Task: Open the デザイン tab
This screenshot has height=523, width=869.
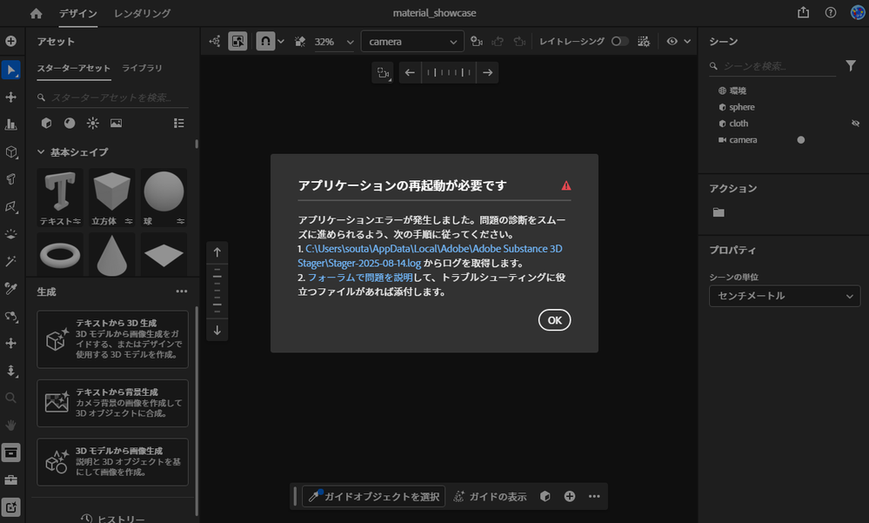Action: 78,13
